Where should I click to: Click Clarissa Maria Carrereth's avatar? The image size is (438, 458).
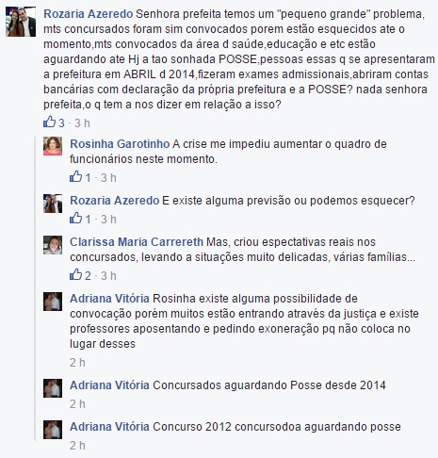tap(53, 245)
